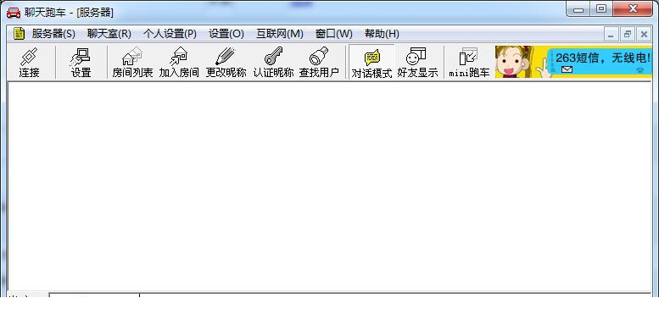Click the 连接 connect toolbar icon

click(x=29, y=63)
